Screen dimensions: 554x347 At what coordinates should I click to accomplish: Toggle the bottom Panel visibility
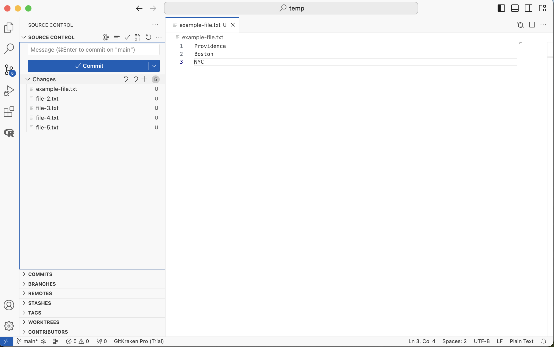coord(515,8)
